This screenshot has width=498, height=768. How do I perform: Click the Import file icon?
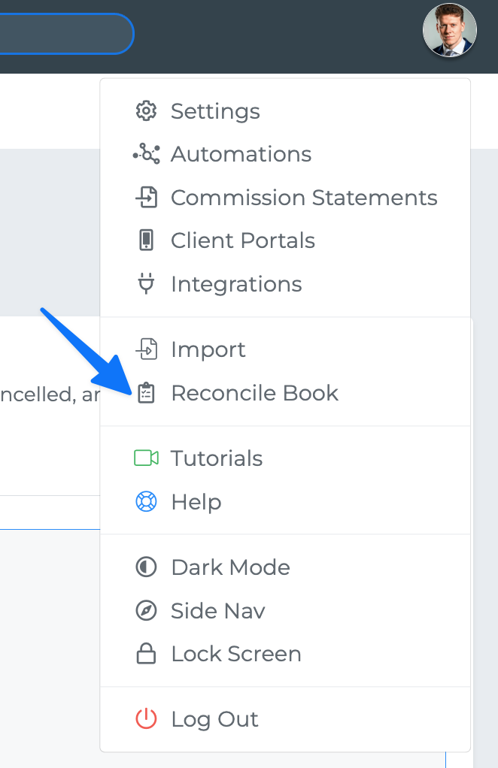[146, 349]
